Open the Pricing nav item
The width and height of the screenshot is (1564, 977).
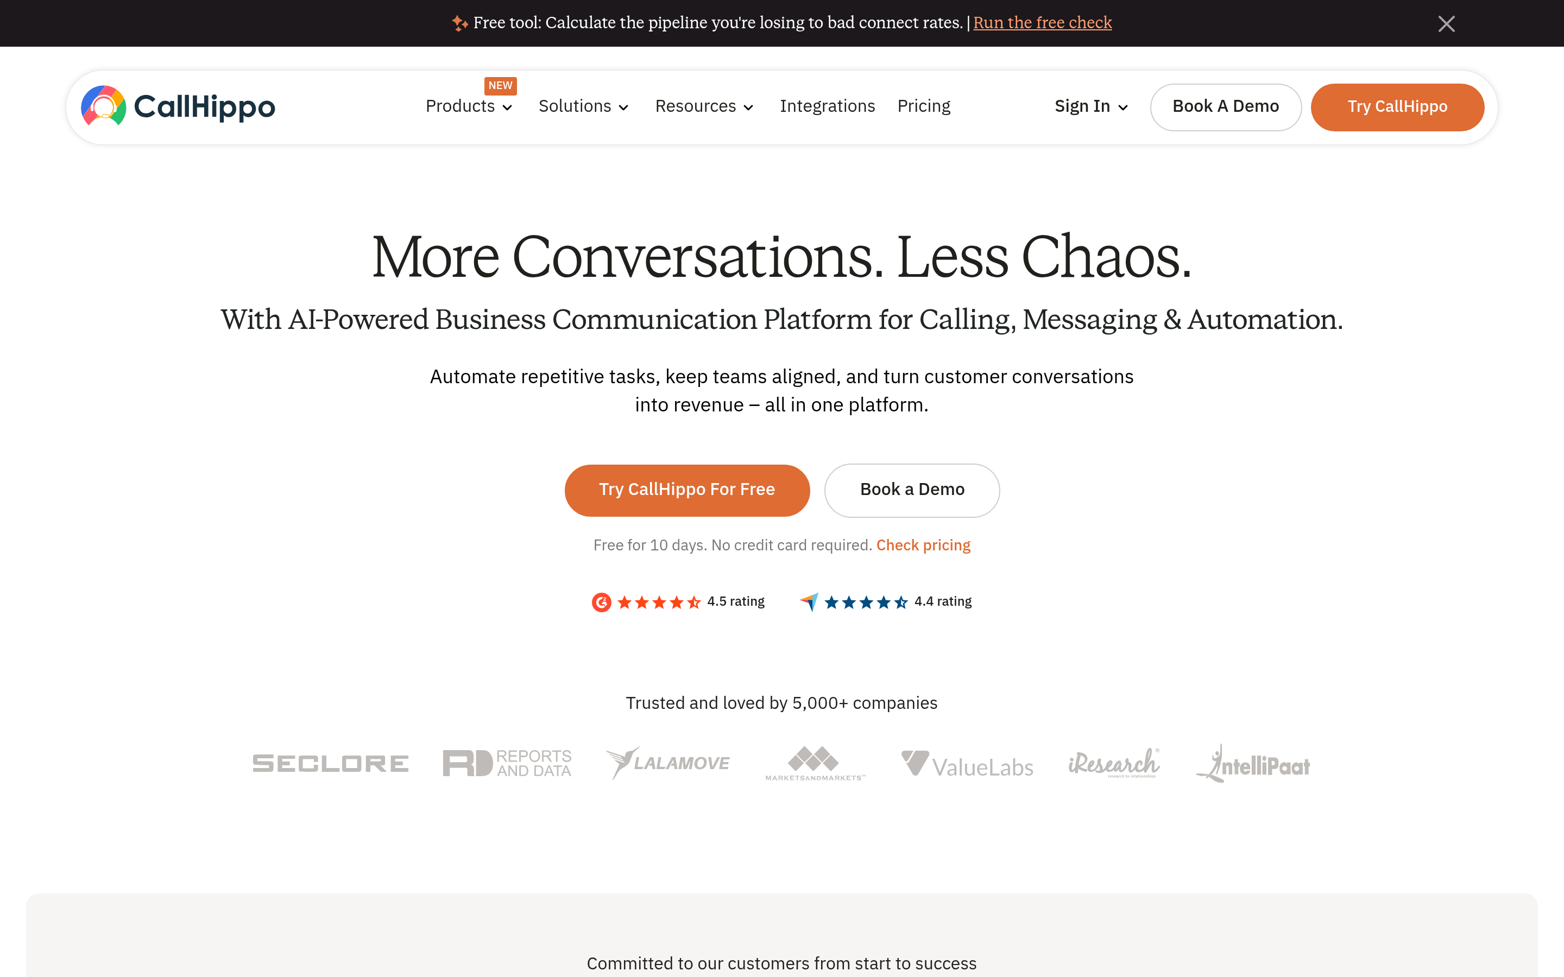[x=924, y=106]
